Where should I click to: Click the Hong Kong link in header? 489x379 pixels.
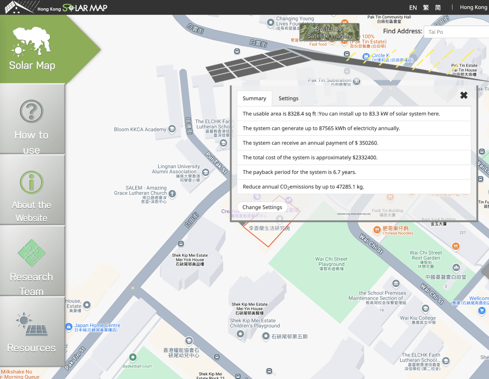(x=473, y=7)
